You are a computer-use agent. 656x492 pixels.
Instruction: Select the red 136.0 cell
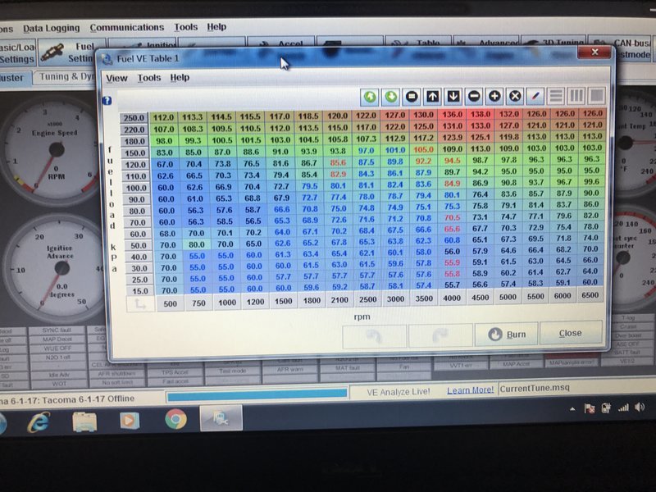[453, 114]
